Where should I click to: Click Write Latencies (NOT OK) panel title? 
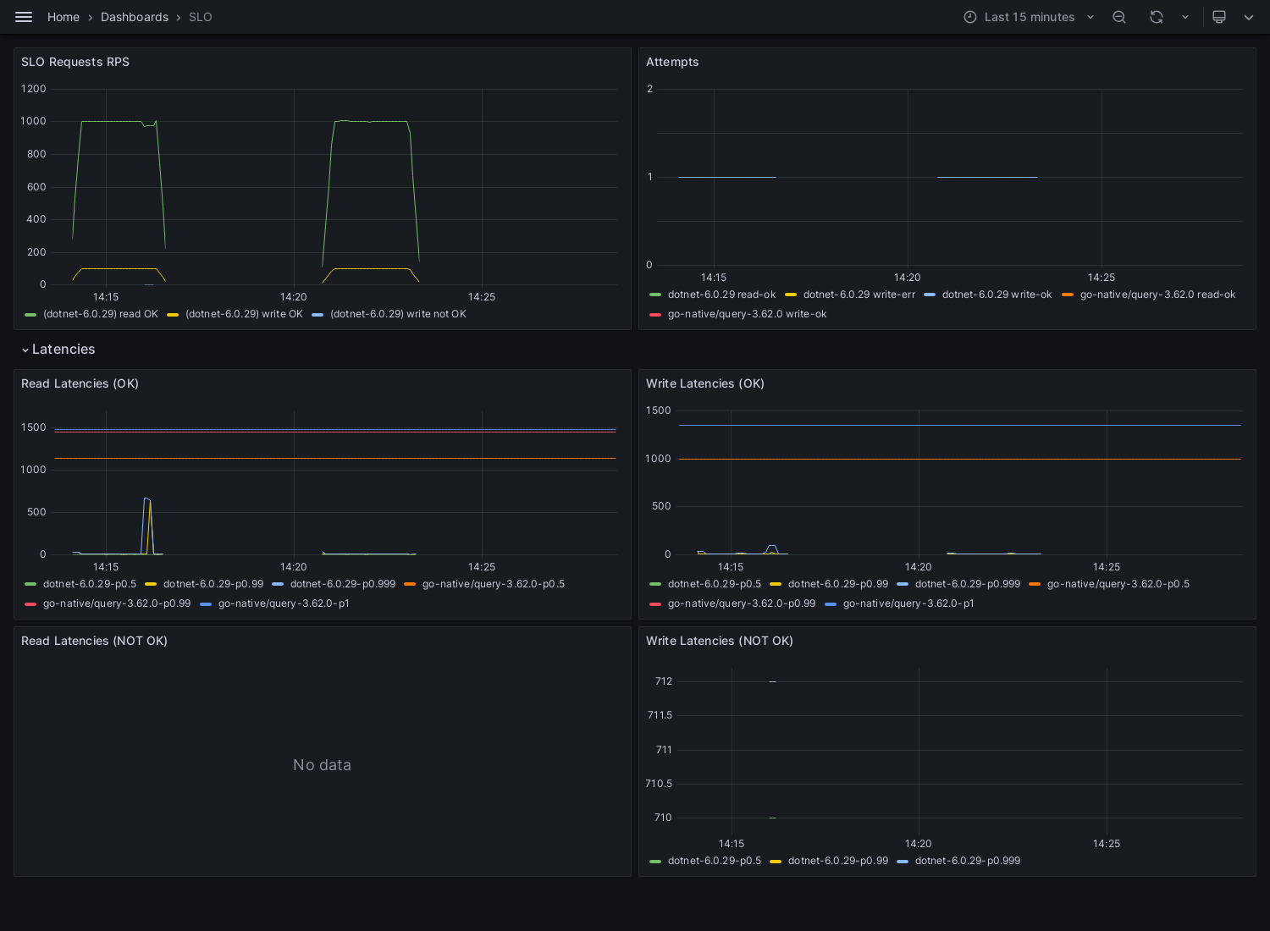coord(719,641)
